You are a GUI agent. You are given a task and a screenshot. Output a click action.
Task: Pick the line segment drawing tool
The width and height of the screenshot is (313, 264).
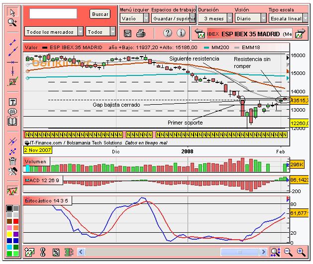(x=12, y=42)
